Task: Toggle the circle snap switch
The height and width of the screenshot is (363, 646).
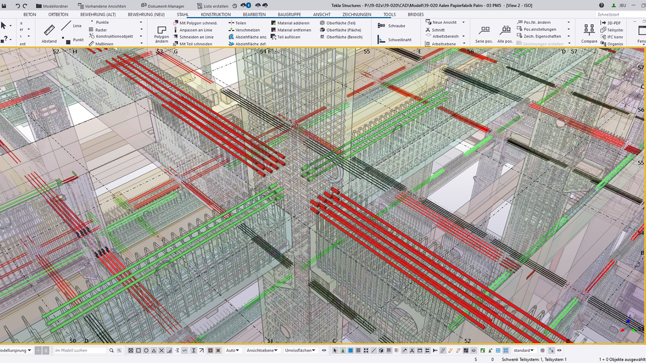Action: pyautogui.click(x=146, y=351)
